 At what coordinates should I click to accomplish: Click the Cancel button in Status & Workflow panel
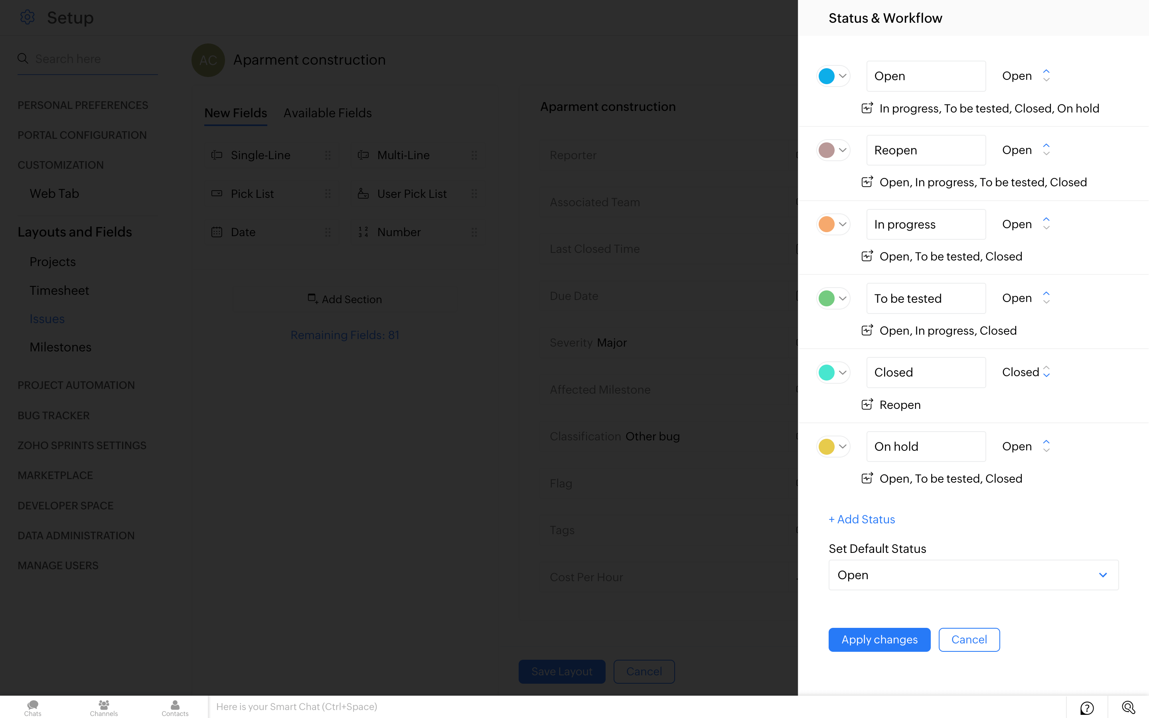(969, 640)
